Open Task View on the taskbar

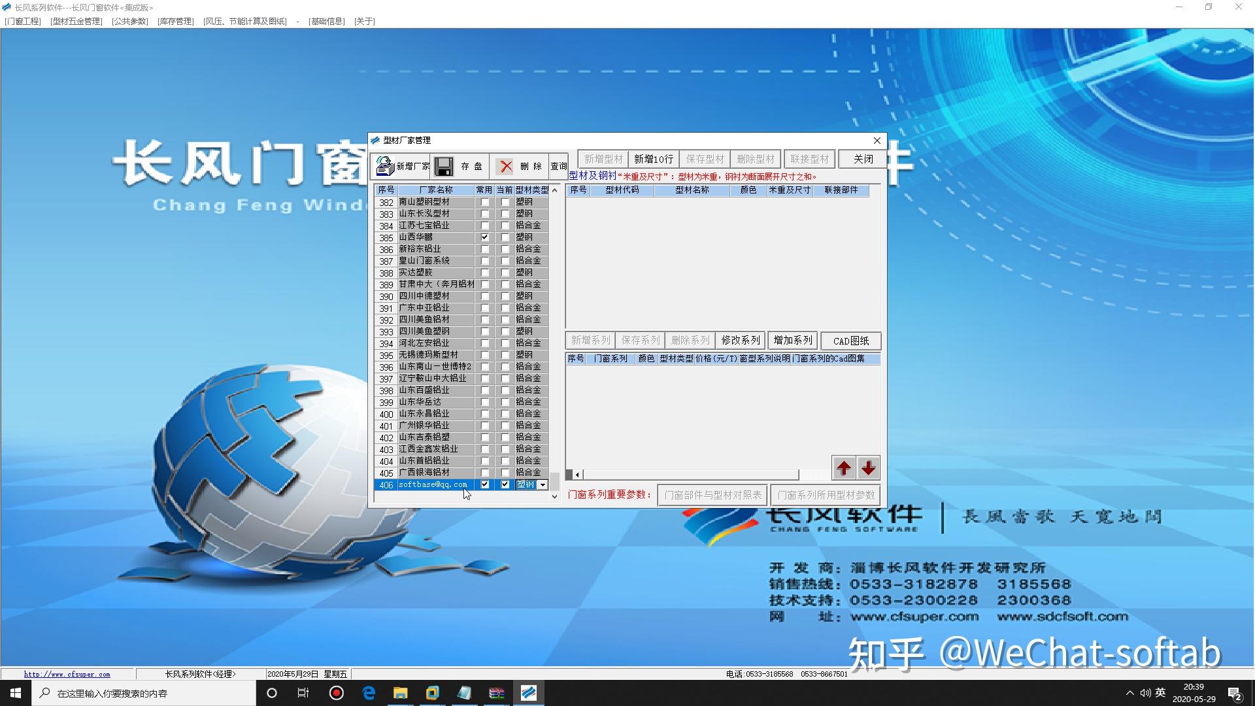pyautogui.click(x=303, y=693)
